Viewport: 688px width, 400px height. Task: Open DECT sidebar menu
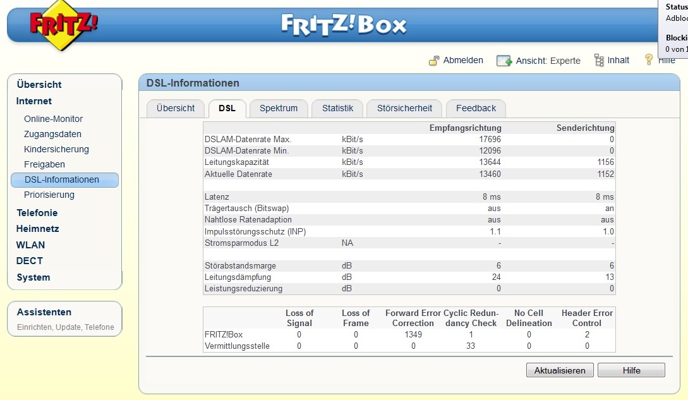pos(30,261)
